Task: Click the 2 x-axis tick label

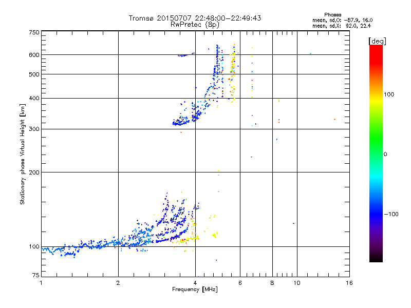Action: [118, 283]
